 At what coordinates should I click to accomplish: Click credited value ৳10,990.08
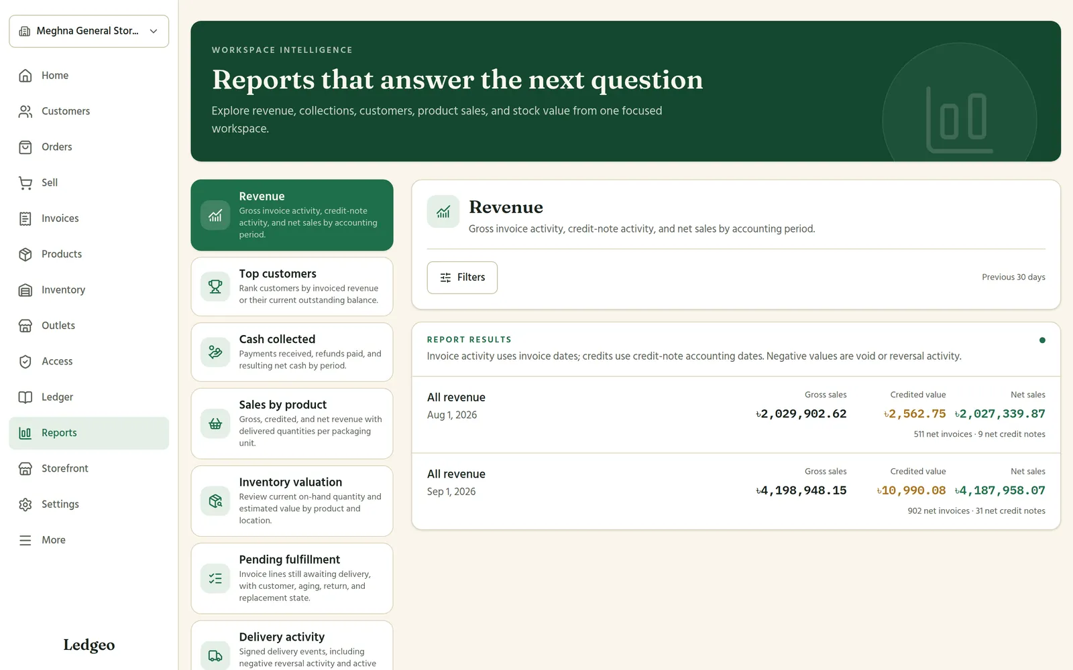point(911,490)
